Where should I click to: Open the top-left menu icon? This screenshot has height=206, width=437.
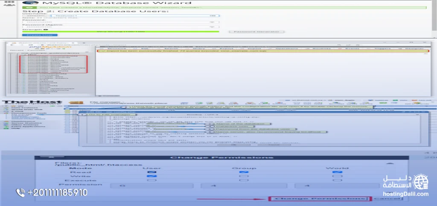(9, 3)
